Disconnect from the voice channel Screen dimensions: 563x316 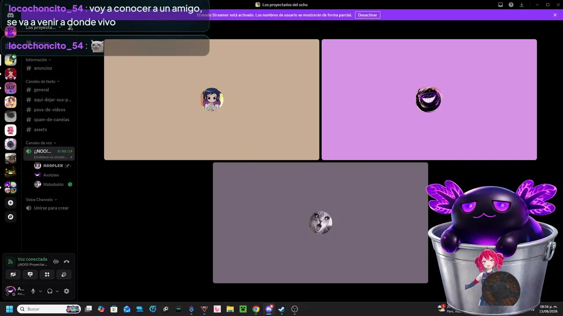click(66, 262)
